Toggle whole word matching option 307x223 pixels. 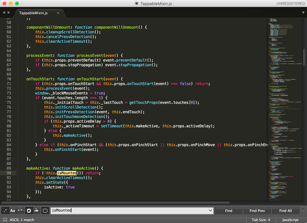(x=20, y=211)
